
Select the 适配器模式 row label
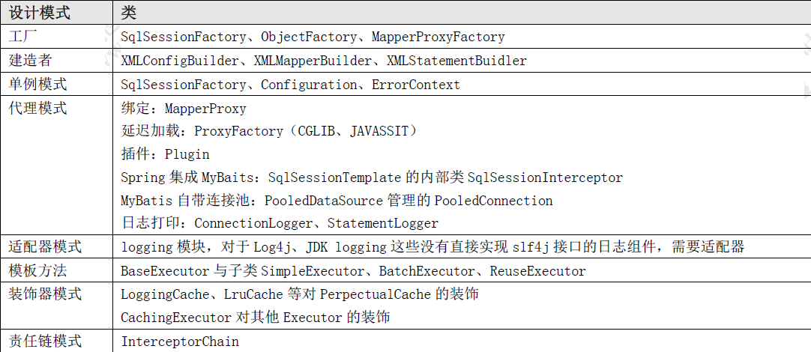pyautogui.click(x=46, y=246)
